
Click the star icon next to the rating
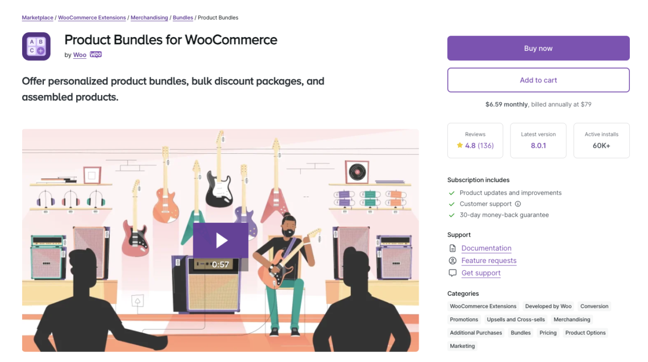(460, 145)
